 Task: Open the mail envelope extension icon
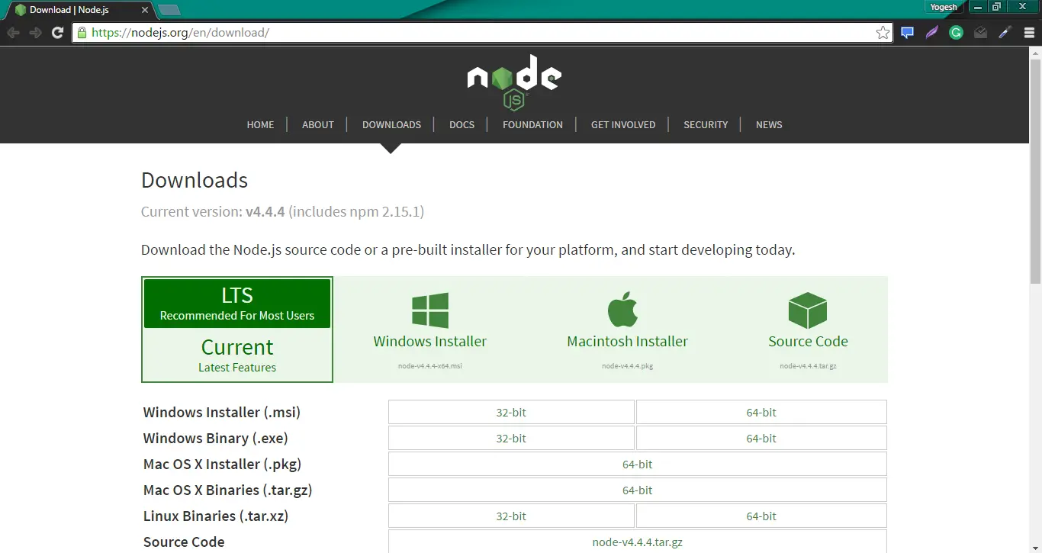(x=980, y=33)
